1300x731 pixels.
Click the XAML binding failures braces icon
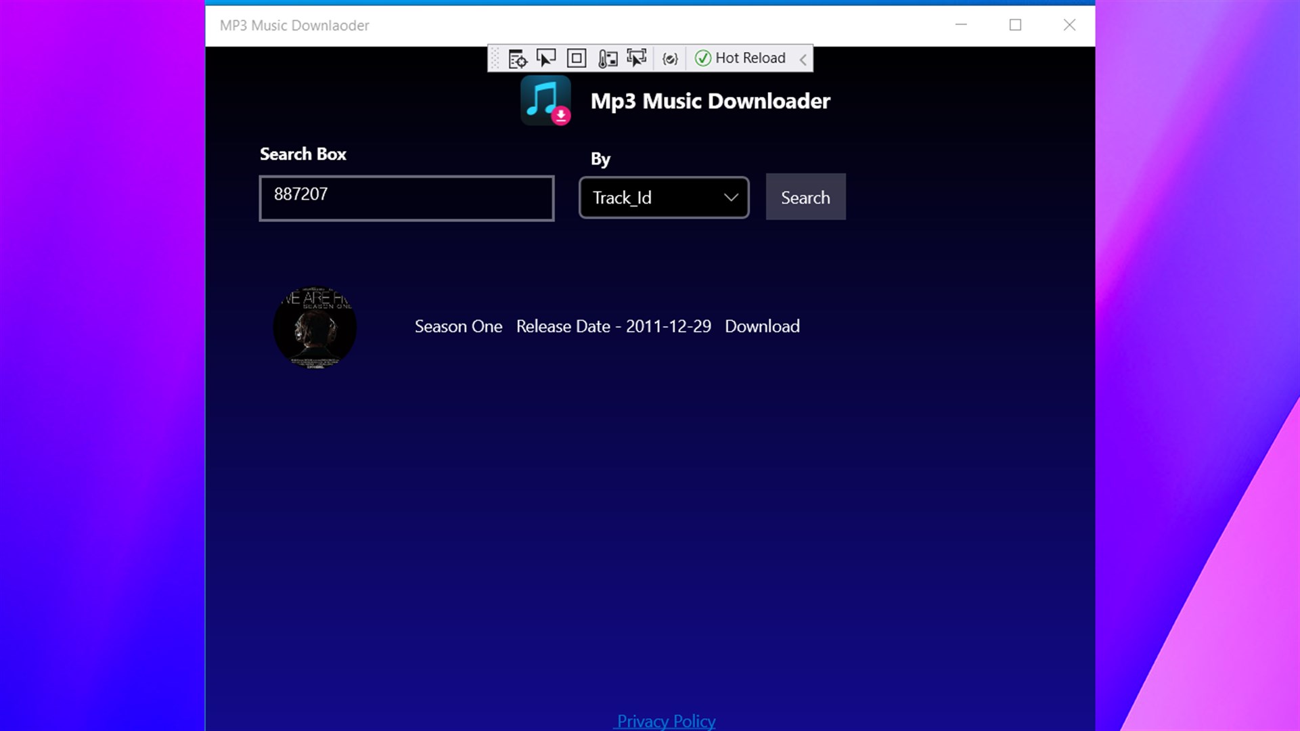(670, 59)
